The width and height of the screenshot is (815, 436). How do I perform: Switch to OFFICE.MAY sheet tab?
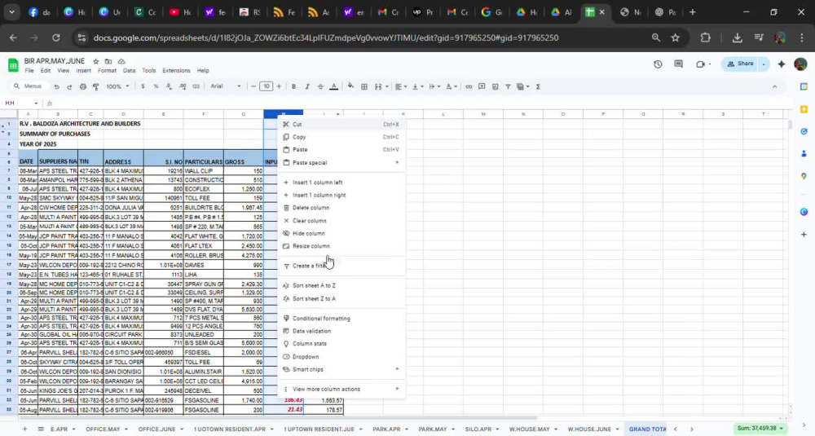(x=103, y=429)
